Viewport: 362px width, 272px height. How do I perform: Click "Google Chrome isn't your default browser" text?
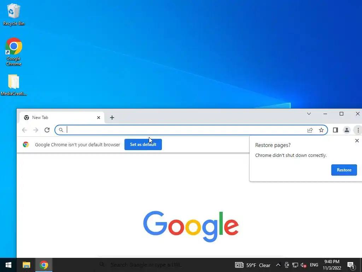[77, 144]
